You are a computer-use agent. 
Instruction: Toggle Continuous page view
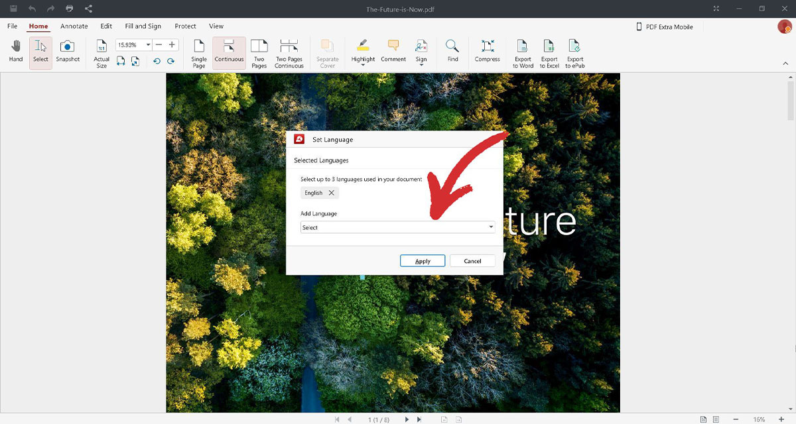coord(229,53)
